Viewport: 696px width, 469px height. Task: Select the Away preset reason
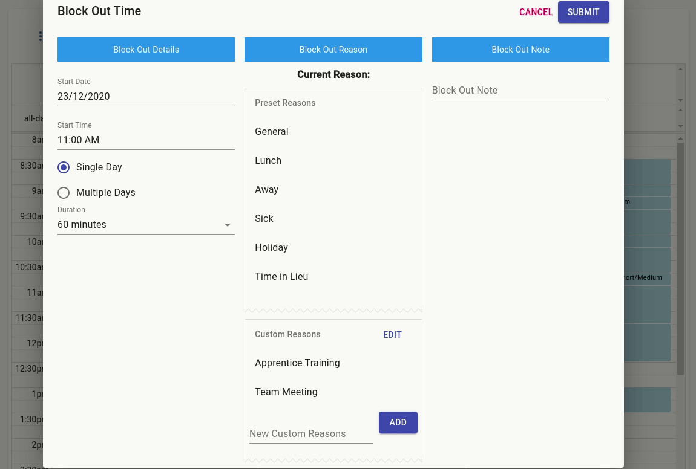pyautogui.click(x=266, y=190)
